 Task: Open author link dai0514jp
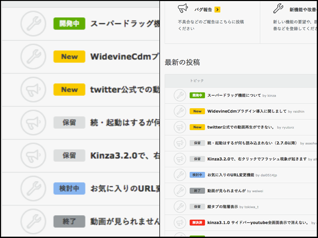click(x=269, y=175)
